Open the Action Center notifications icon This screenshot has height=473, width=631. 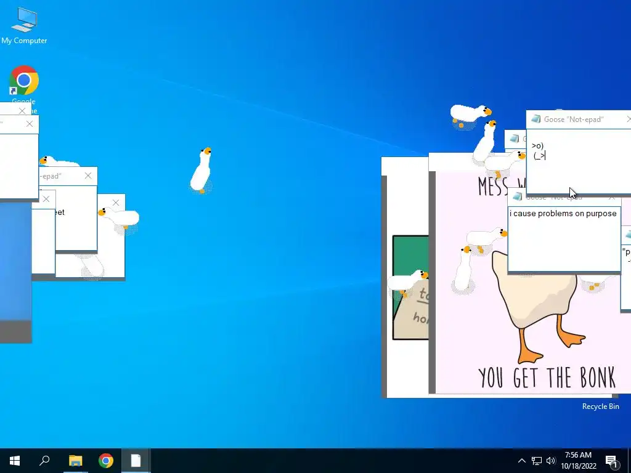click(612, 461)
